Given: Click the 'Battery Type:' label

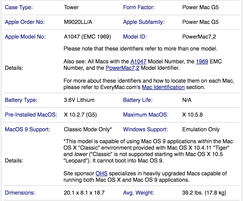Looking at the screenshot, I should [21, 100].
